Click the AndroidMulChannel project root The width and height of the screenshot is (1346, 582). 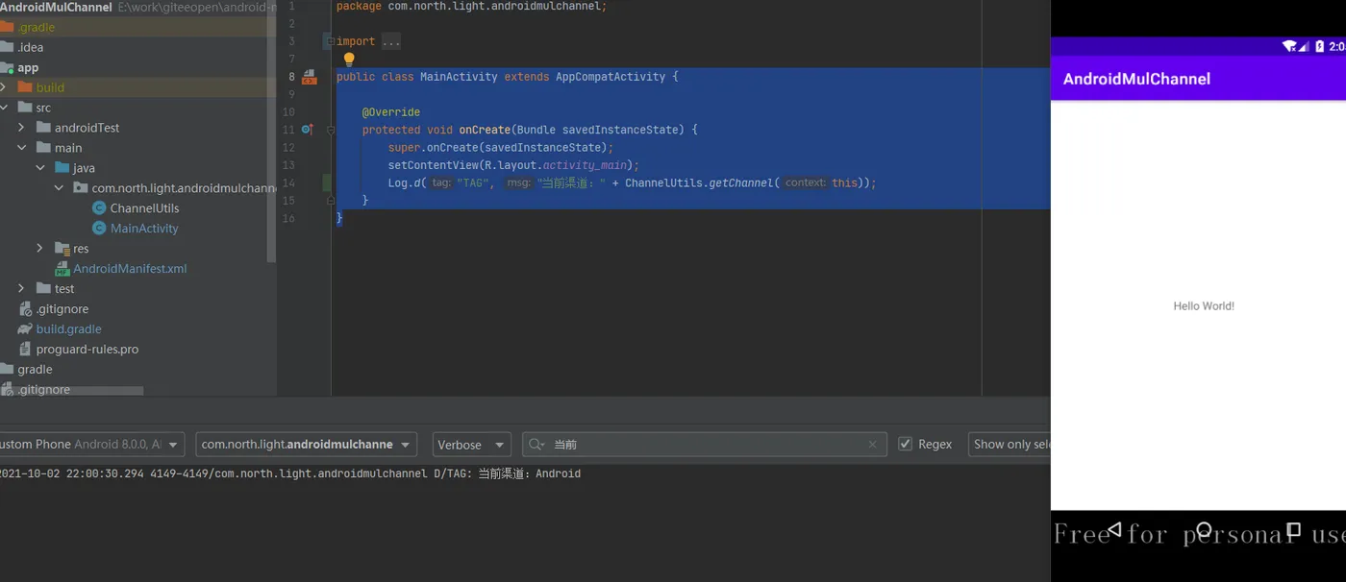tap(56, 7)
